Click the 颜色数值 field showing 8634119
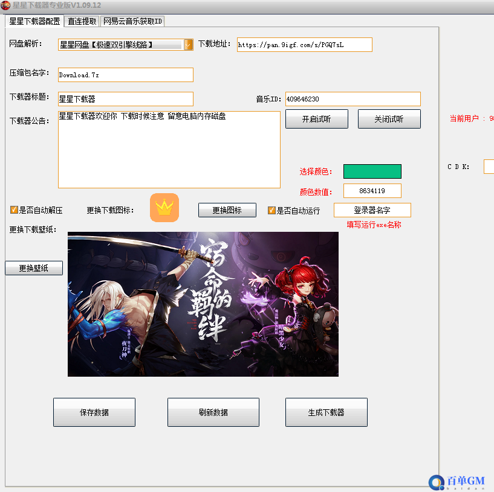The width and height of the screenshot is (494, 492). tap(372, 191)
